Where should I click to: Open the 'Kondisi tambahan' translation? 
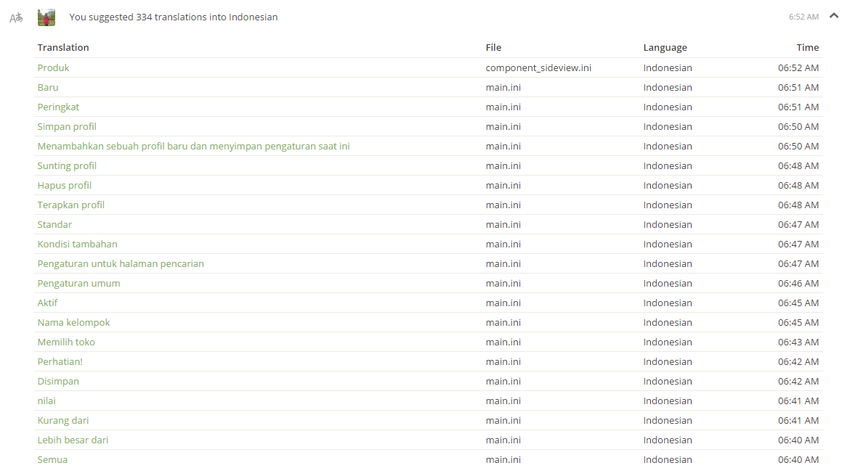[x=77, y=244]
